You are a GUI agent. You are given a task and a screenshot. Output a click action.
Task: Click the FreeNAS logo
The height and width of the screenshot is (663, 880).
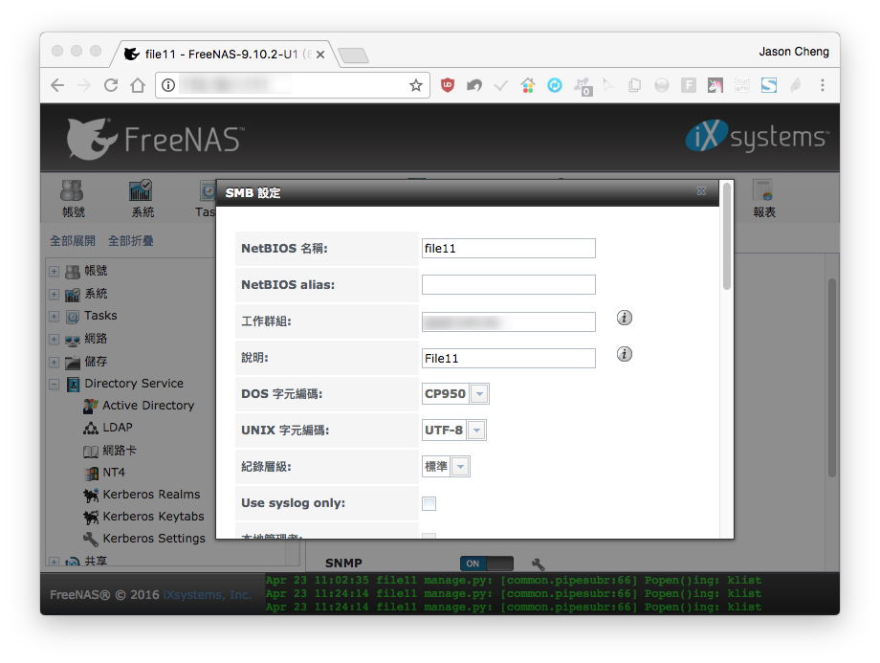pyautogui.click(x=155, y=139)
